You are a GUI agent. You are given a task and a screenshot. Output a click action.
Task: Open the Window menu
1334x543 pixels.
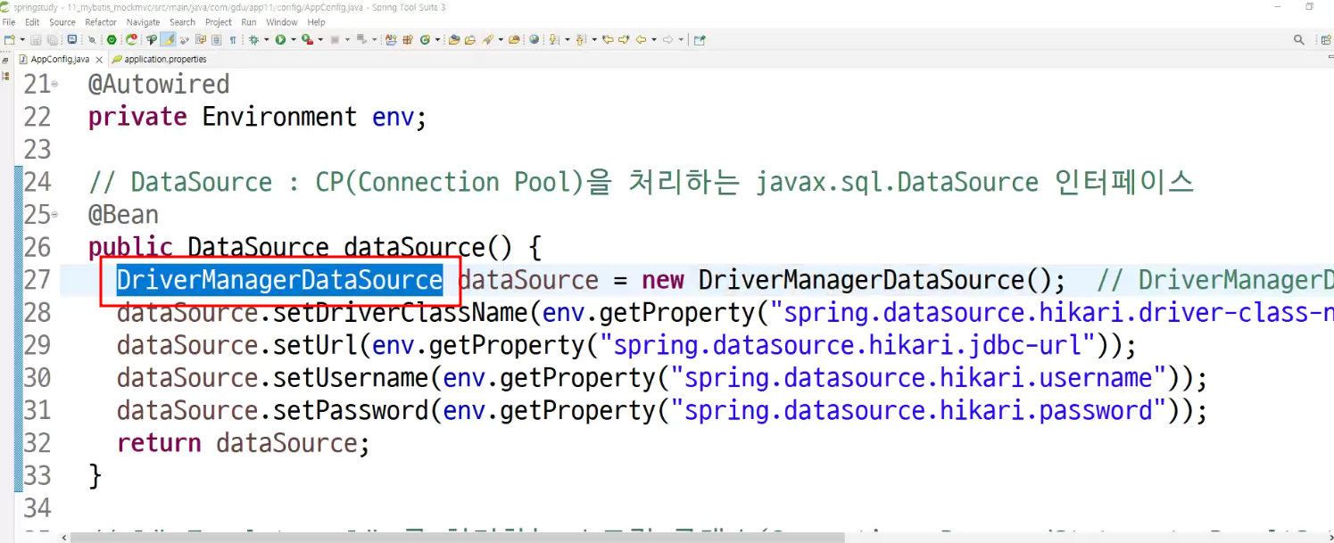(282, 22)
